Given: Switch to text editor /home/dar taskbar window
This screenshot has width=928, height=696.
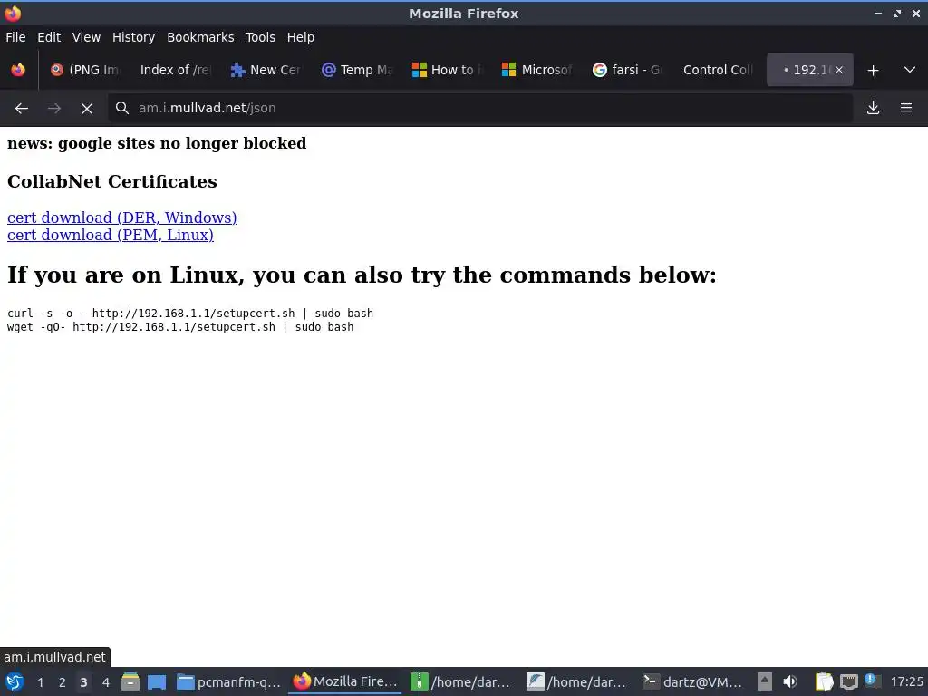Looking at the screenshot, I should click(577, 681).
